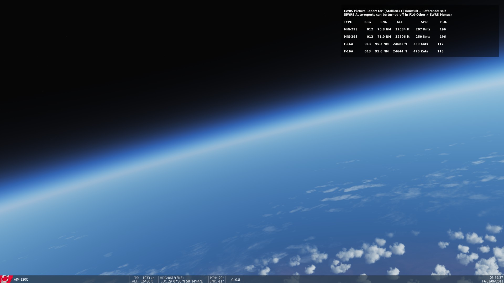Click the G 0.8 load readout

click(x=235, y=280)
